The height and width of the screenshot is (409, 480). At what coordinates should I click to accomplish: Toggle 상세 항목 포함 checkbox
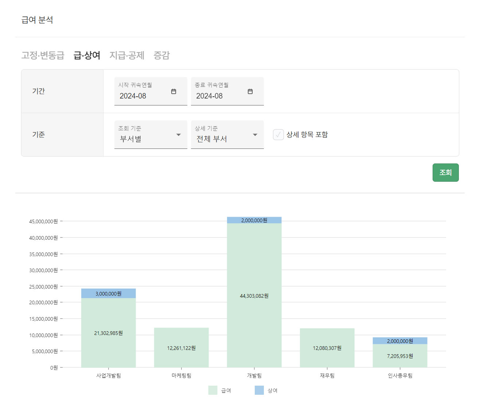(x=278, y=135)
